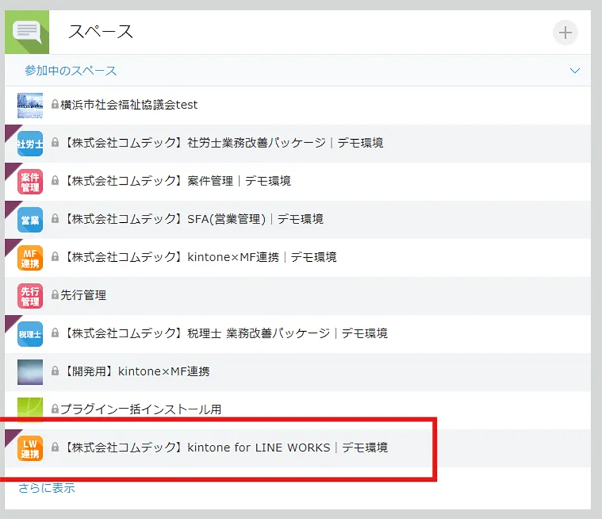The width and height of the screenshot is (602, 519).
Task: Open the 横浜市社会福祉協議会test snowy thumbnail icon
Action: (x=30, y=105)
